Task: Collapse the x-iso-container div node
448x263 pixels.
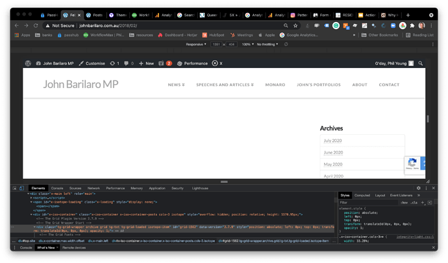Action: pos(31,214)
